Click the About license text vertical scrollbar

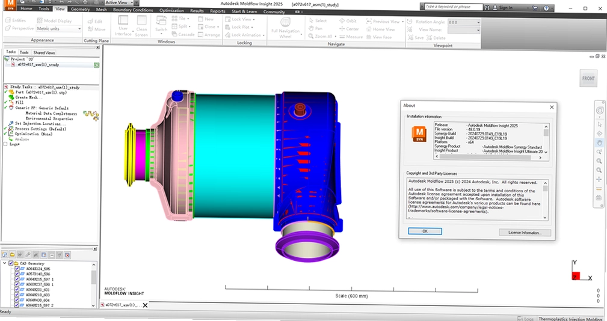pyautogui.click(x=546, y=200)
